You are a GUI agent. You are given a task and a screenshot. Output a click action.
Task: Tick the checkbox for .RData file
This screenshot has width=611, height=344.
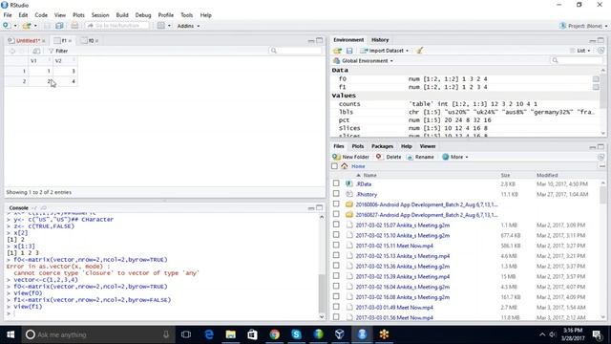pyautogui.click(x=336, y=183)
